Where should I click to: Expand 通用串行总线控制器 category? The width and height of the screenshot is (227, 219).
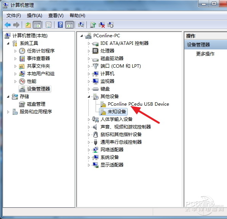[89, 142]
